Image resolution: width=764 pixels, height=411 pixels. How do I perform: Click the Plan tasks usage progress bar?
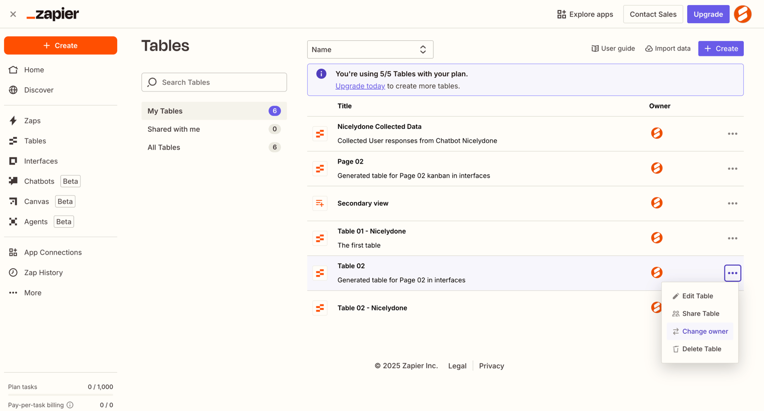(61, 395)
